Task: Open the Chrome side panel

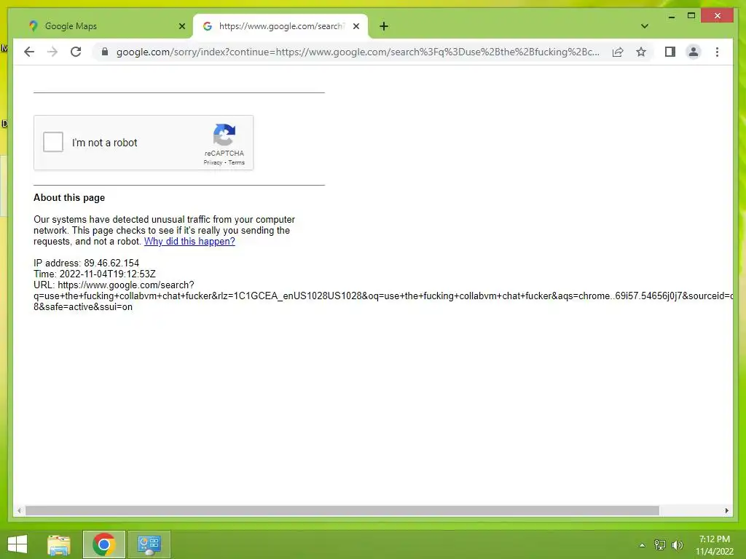Action: [670, 52]
